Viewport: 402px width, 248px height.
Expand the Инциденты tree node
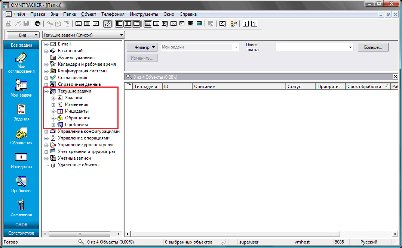pyautogui.click(x=53, y=112)
